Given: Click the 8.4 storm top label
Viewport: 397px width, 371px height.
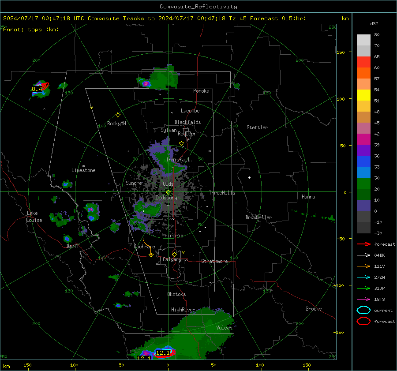Looking at the screenshot, I should 37,89.
